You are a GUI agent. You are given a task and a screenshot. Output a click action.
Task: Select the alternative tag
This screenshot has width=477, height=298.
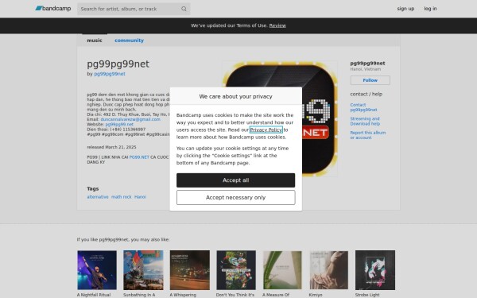pyautogui.click(x=98, y=197)
